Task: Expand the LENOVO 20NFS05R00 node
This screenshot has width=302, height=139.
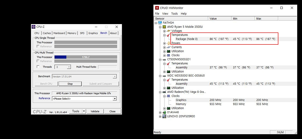Action: [160, 116]
